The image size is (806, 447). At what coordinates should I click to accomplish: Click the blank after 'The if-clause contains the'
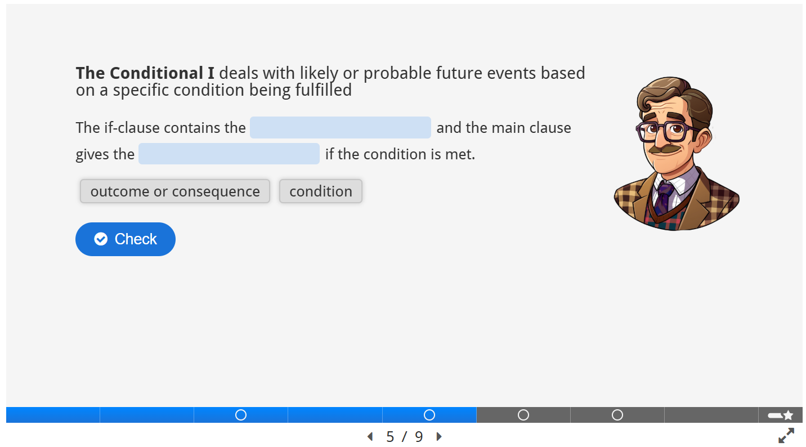(341, 127)
